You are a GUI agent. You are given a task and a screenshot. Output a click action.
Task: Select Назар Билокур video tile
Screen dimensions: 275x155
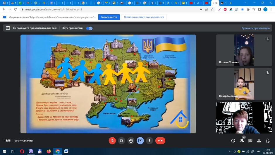(x=244, y=84)
